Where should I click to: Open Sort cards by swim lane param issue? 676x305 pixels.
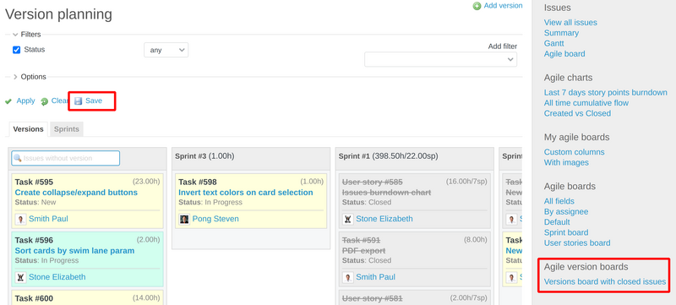[74, 250]
